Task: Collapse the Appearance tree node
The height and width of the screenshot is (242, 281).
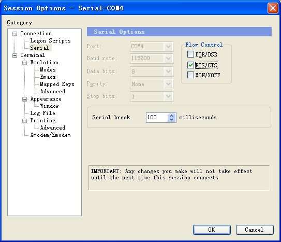Action: (24, 99)
